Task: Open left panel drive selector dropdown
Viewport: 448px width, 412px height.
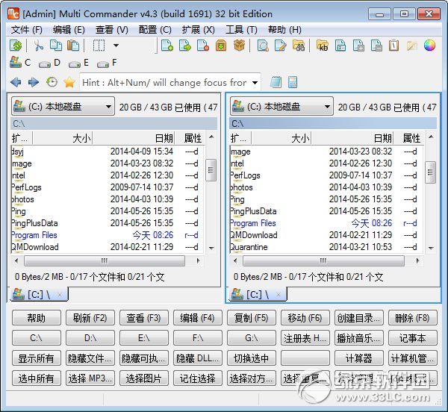Action: coord(63,107)
